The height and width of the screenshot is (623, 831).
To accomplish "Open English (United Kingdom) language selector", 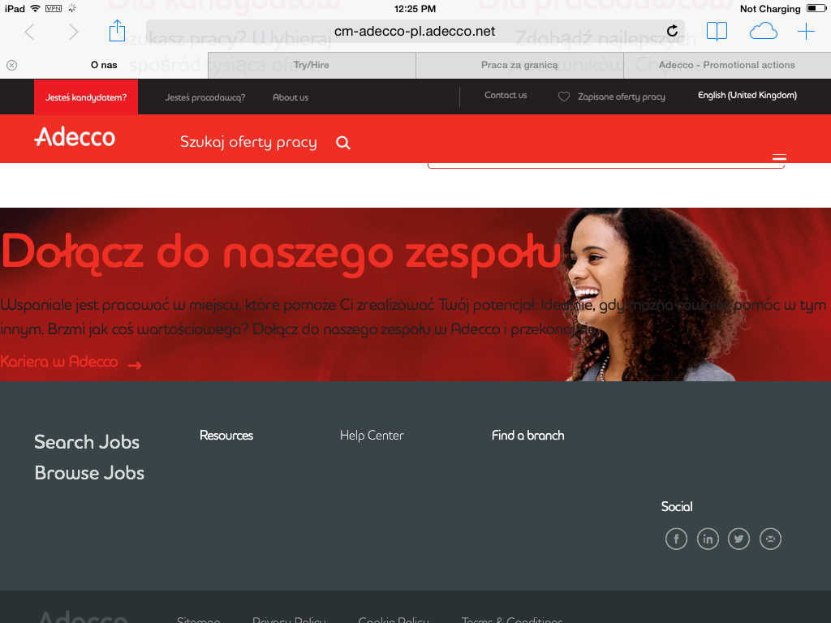I will pyautogui.click(x=747, y=96).
